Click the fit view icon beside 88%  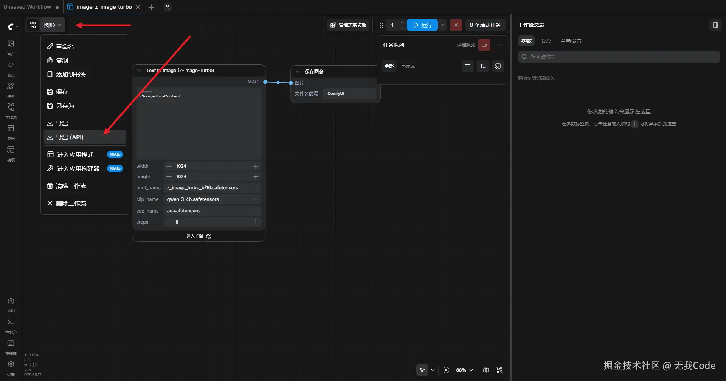[x=446, y=370]
